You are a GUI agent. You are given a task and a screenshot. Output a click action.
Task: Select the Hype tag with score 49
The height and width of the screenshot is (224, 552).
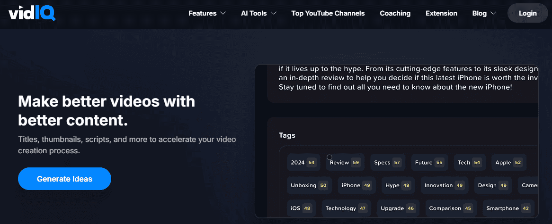tap(398, 185)
